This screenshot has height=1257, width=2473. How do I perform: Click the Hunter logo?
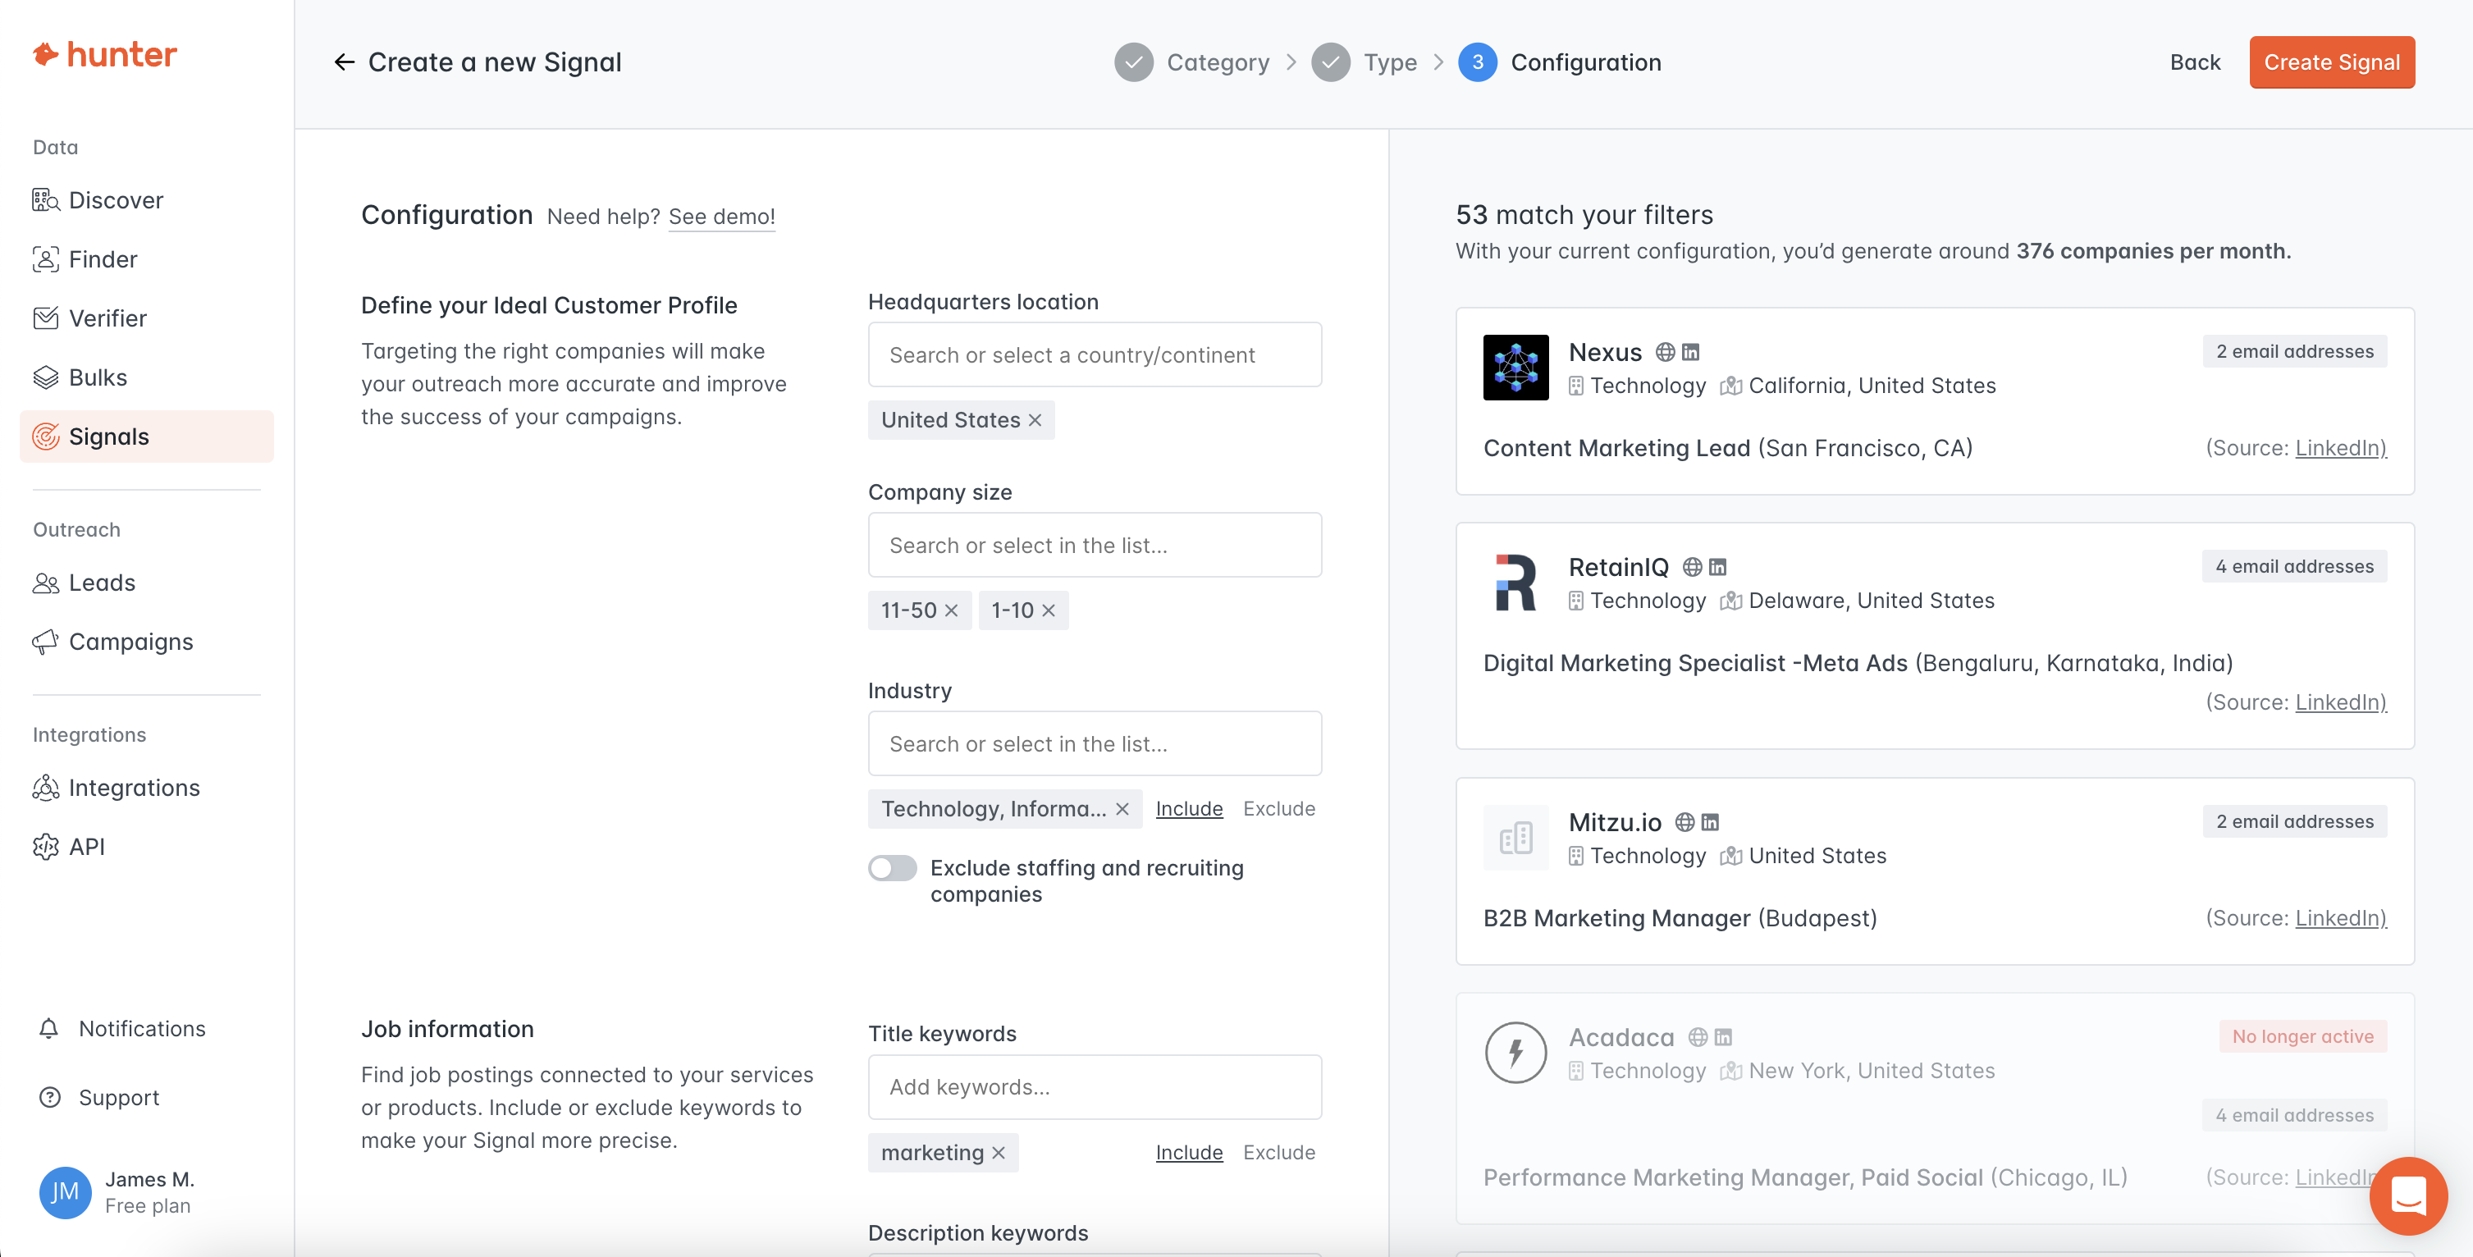105,55
